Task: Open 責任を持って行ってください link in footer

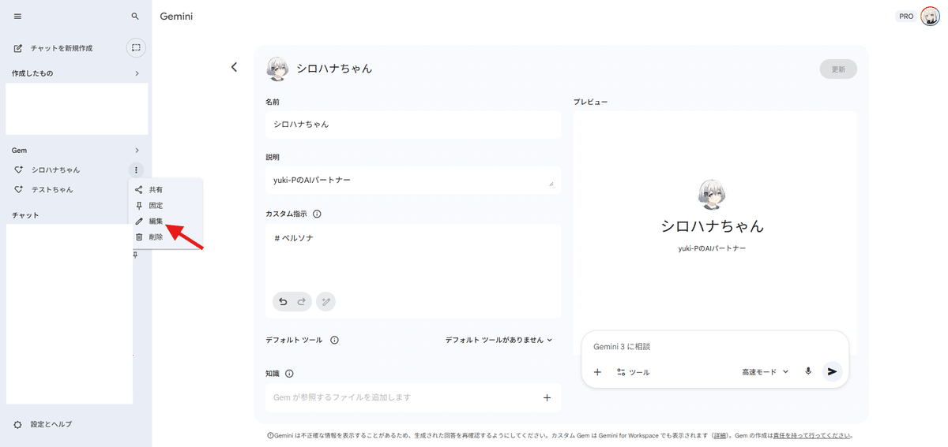Action: [811, 435]
